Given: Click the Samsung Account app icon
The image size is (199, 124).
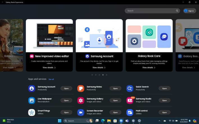Looking at the screenshot, I should coord(31,88).
